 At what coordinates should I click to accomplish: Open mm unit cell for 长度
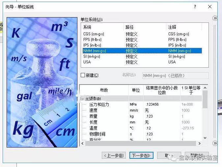point(136,122)
